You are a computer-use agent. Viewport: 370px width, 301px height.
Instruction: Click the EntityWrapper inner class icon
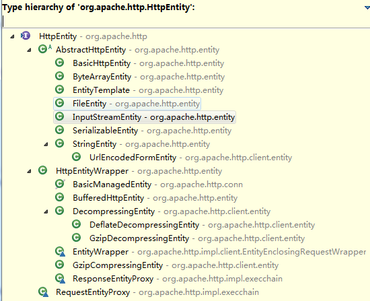pyautogui.click(x=60, y=252)
